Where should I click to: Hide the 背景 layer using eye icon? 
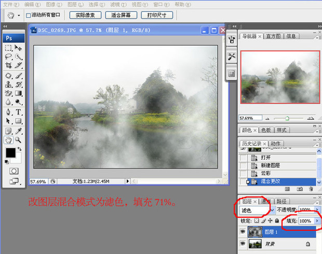(243, 244)
